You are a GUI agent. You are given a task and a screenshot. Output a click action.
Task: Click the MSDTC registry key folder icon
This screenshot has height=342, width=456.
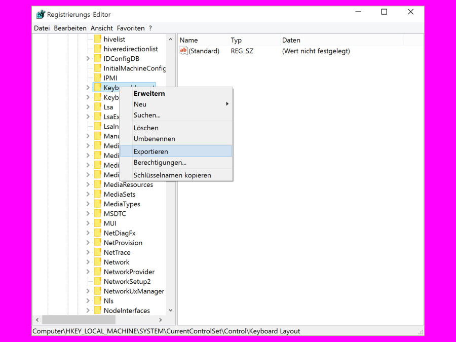click(97, 213)
